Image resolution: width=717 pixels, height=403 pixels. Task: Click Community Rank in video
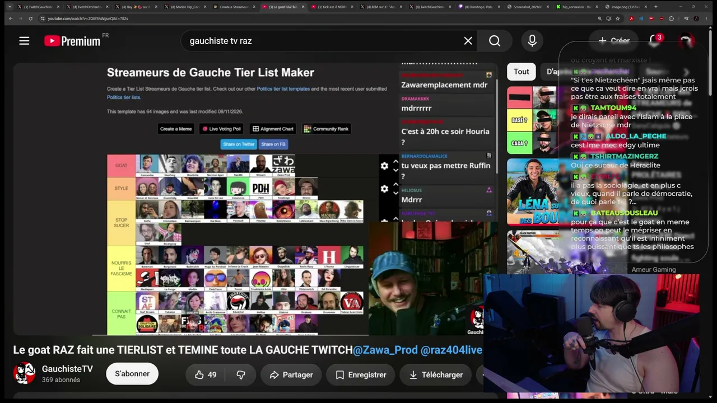coord(326,129)
